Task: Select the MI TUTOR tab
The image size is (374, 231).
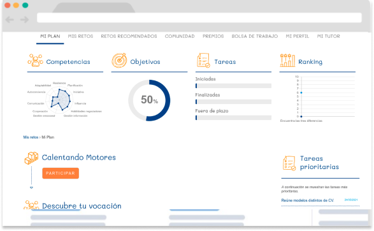Action: point(328,36)
